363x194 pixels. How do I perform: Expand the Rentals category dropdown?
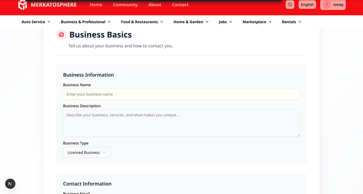tap(291, 22)
